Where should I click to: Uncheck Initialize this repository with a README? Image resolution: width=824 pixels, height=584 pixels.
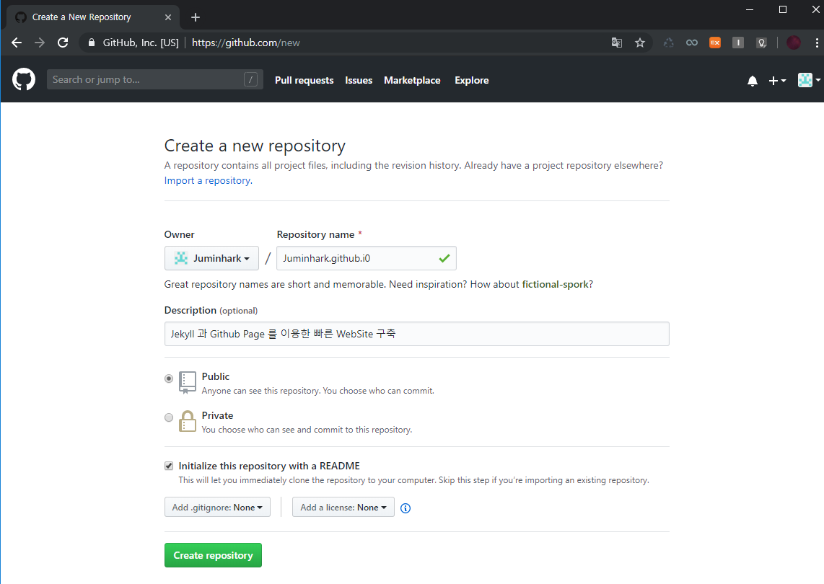pyautogui.click(x=169, y=466)
